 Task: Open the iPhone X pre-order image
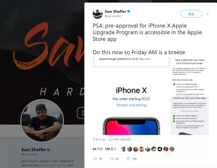tap(131, 96)
